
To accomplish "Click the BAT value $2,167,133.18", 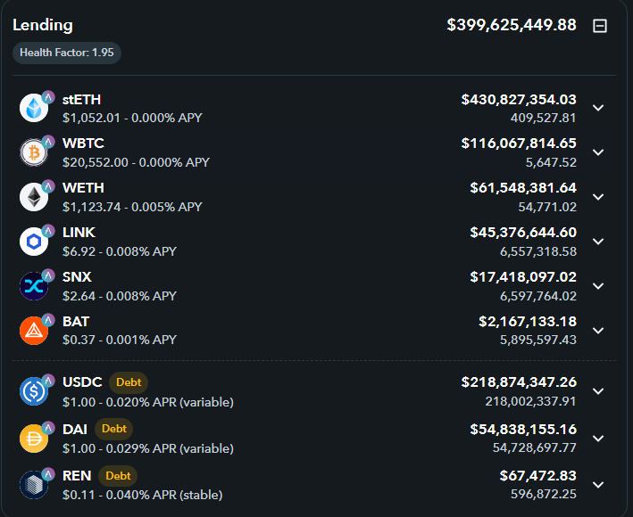I will point(528,322).
